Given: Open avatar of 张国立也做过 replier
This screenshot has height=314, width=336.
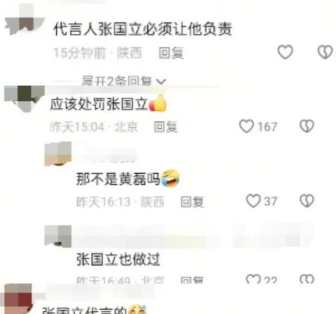Looking at the screenshot, I should point(58,237).
